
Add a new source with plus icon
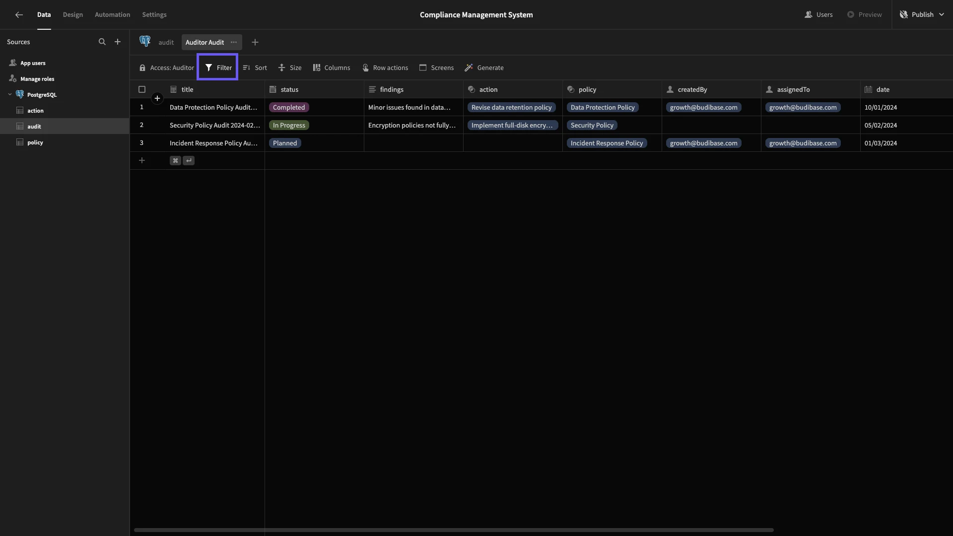pyautogui.click(x=118, y=42)
